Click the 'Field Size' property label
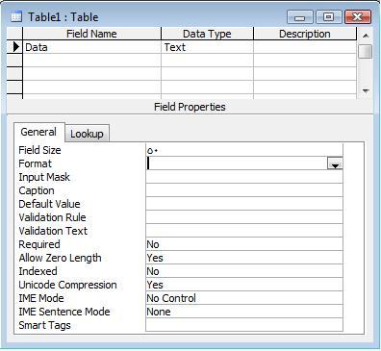Viewport: 381px width, 351px height. click(x=39, y=150)
